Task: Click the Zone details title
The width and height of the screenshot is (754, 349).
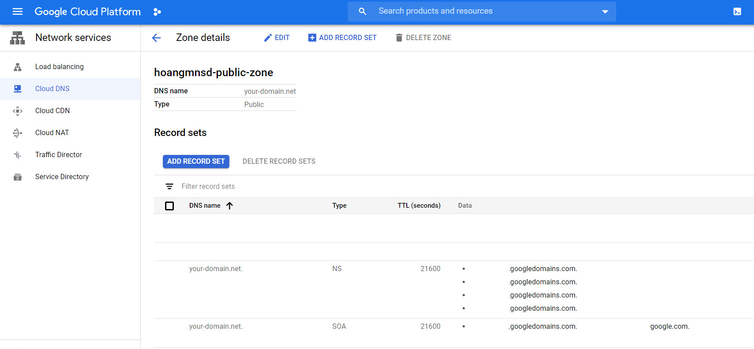Action: click(203, 38)
